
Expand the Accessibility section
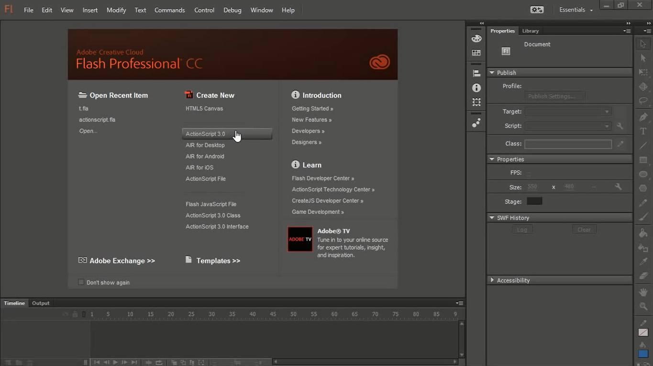click(492, 280)
